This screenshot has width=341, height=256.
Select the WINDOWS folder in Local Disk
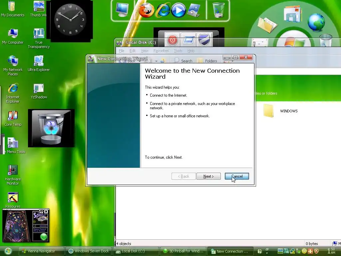click(x=280, y=111)
